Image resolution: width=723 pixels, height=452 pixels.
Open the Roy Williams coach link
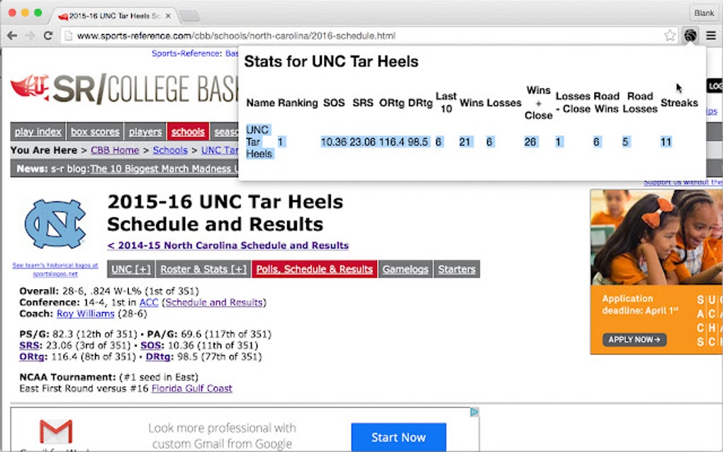coord(86,314)
